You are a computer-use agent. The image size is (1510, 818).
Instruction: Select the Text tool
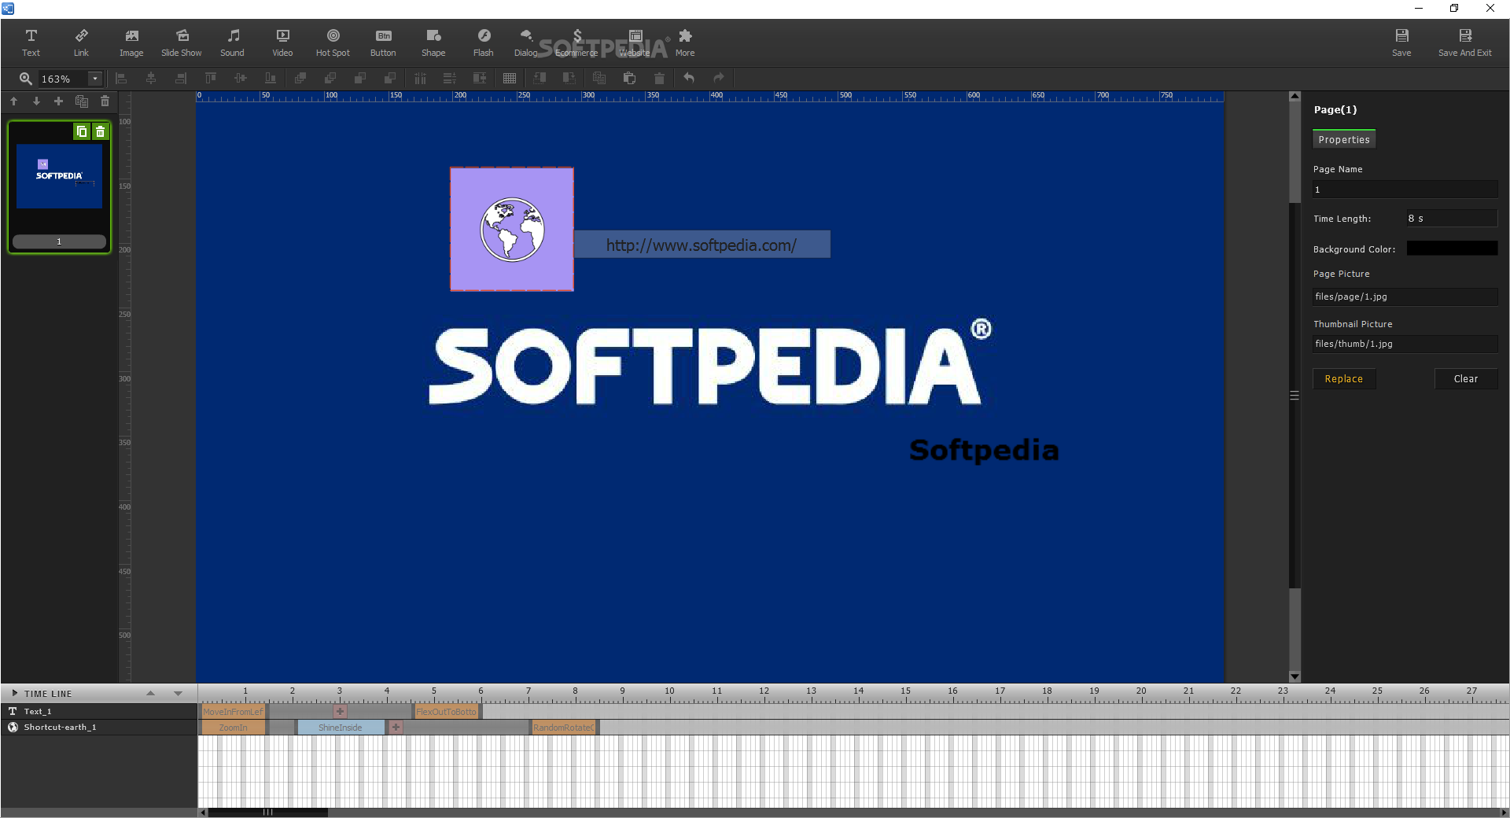point(31,42)
